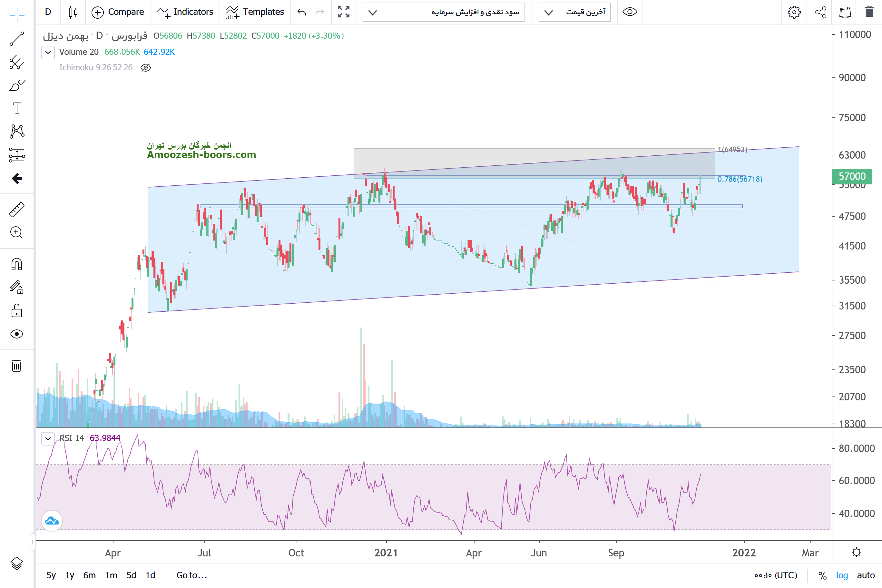Select the text annotation tool
This screenshot has height=588, width=882.
[x=17, y=108]
